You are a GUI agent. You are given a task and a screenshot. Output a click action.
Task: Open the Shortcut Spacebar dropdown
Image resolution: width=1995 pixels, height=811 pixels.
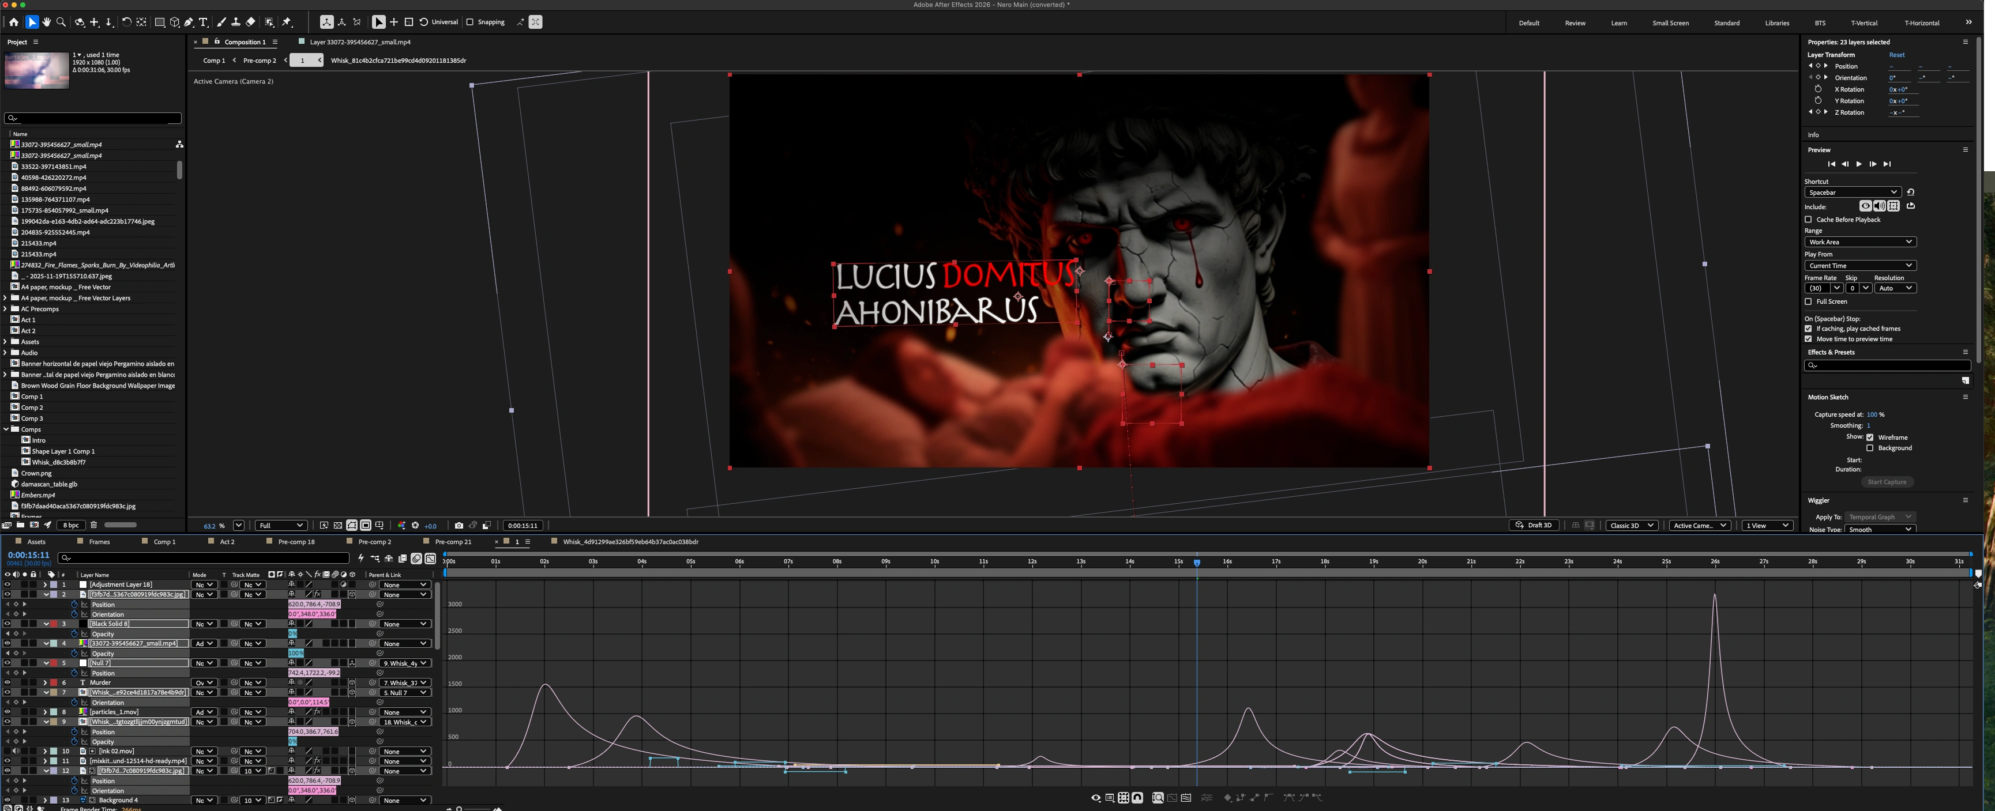1852,193
